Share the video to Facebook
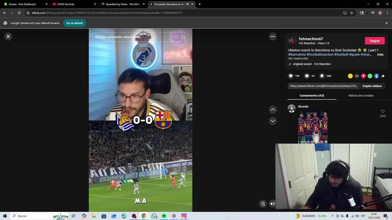This screenshot has width=392, height=220. pyautogui.click(x=376, y=76)
